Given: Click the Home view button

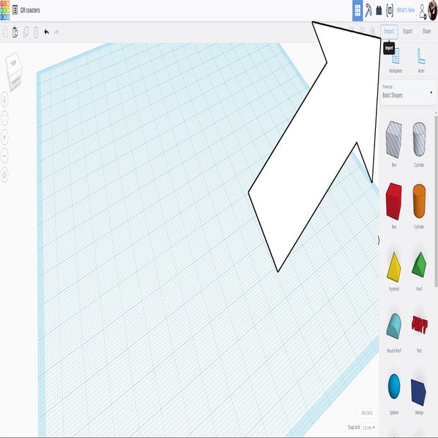Looking at the screenshot, I should [5, 99].
